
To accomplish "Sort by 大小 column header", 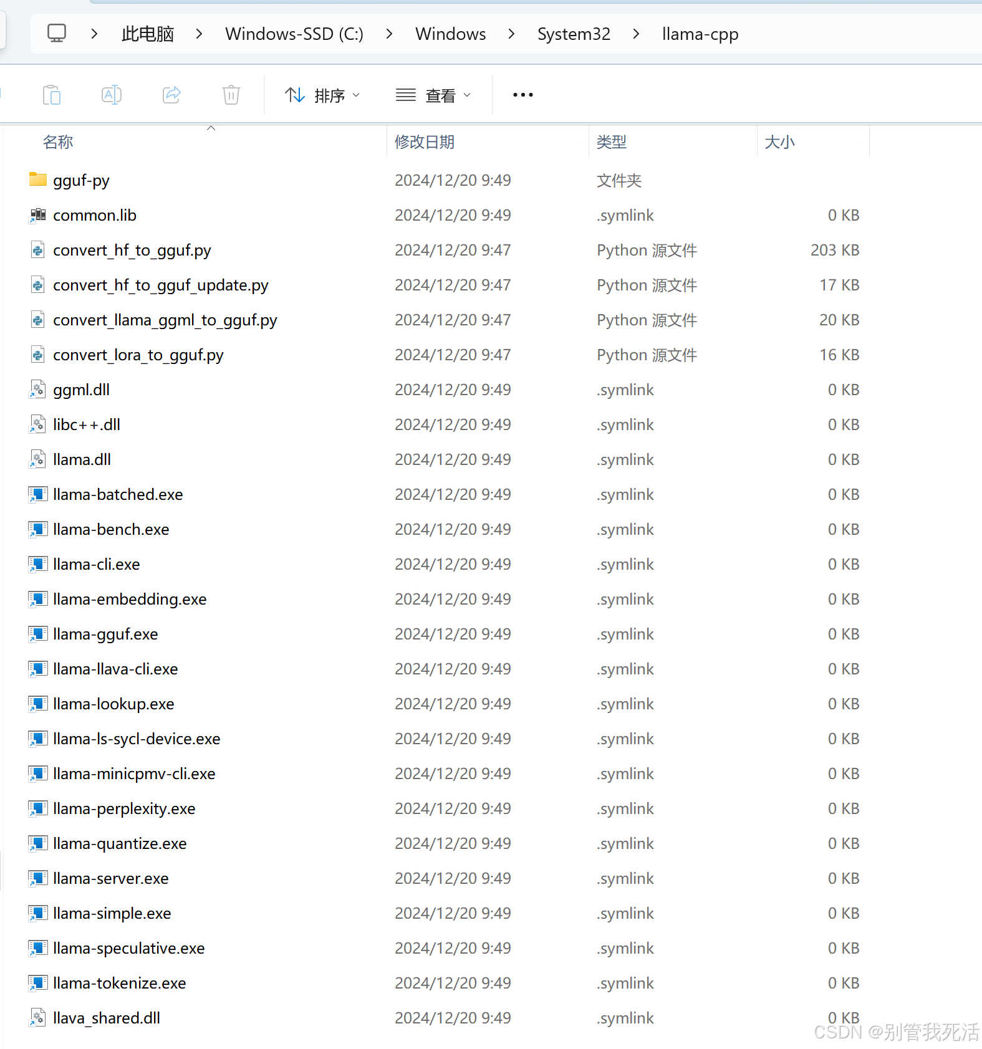I will point(780,142).
